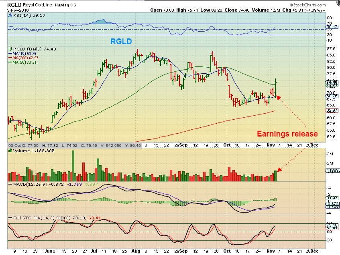Viewport: 340px width, 255px height.
Task: Click the 68.76 moving average price tag
Action: (332, 96)
